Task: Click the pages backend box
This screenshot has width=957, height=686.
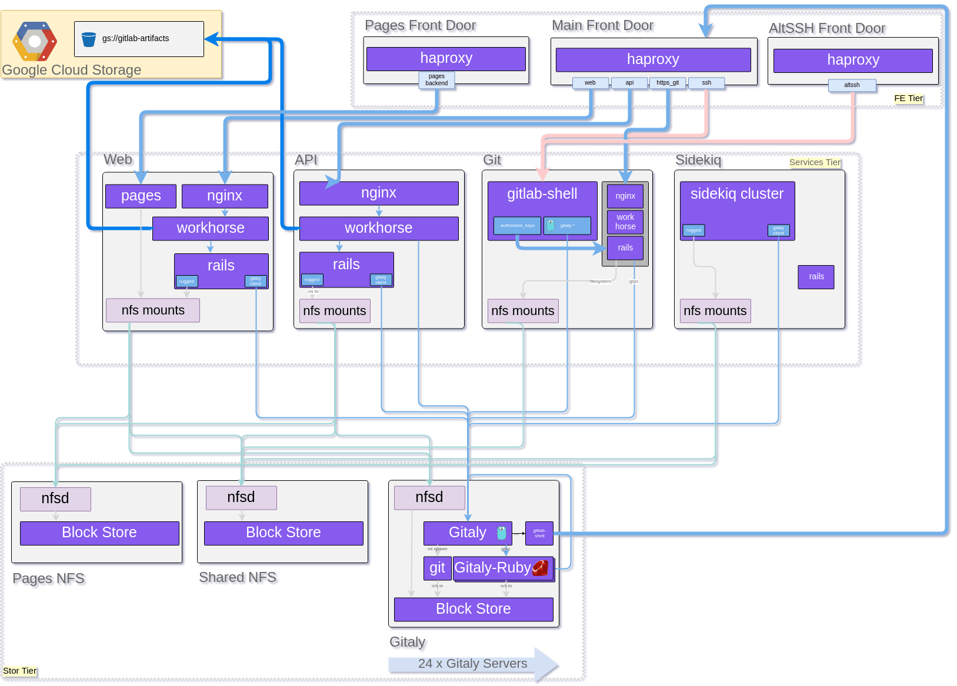Action: [436, 80]
